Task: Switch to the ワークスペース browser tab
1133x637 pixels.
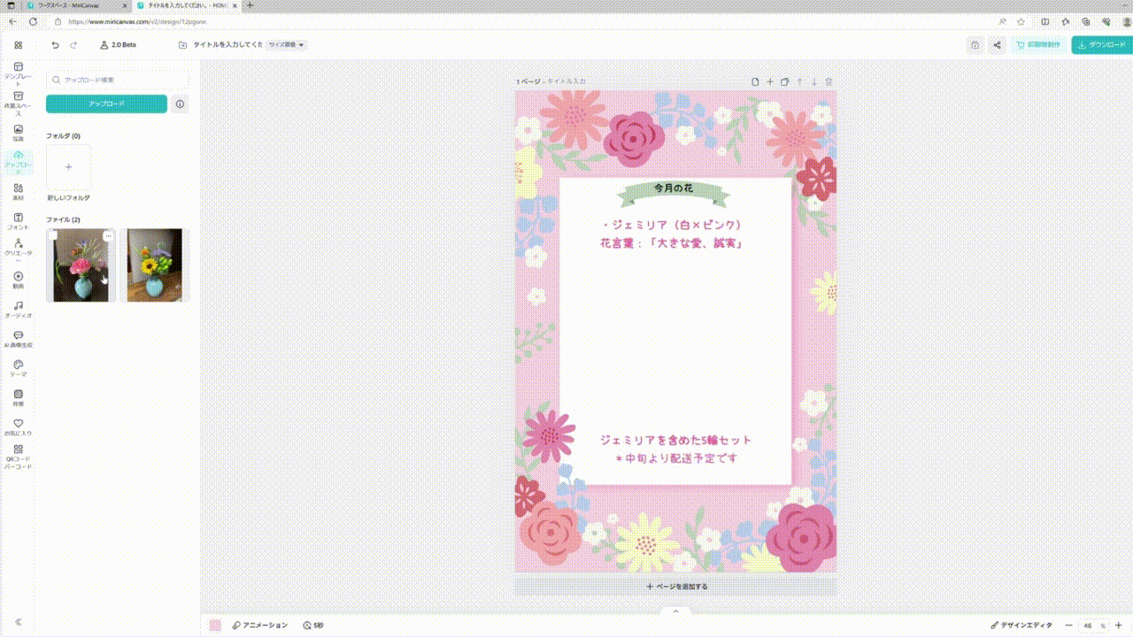Action: click(66, 6)
